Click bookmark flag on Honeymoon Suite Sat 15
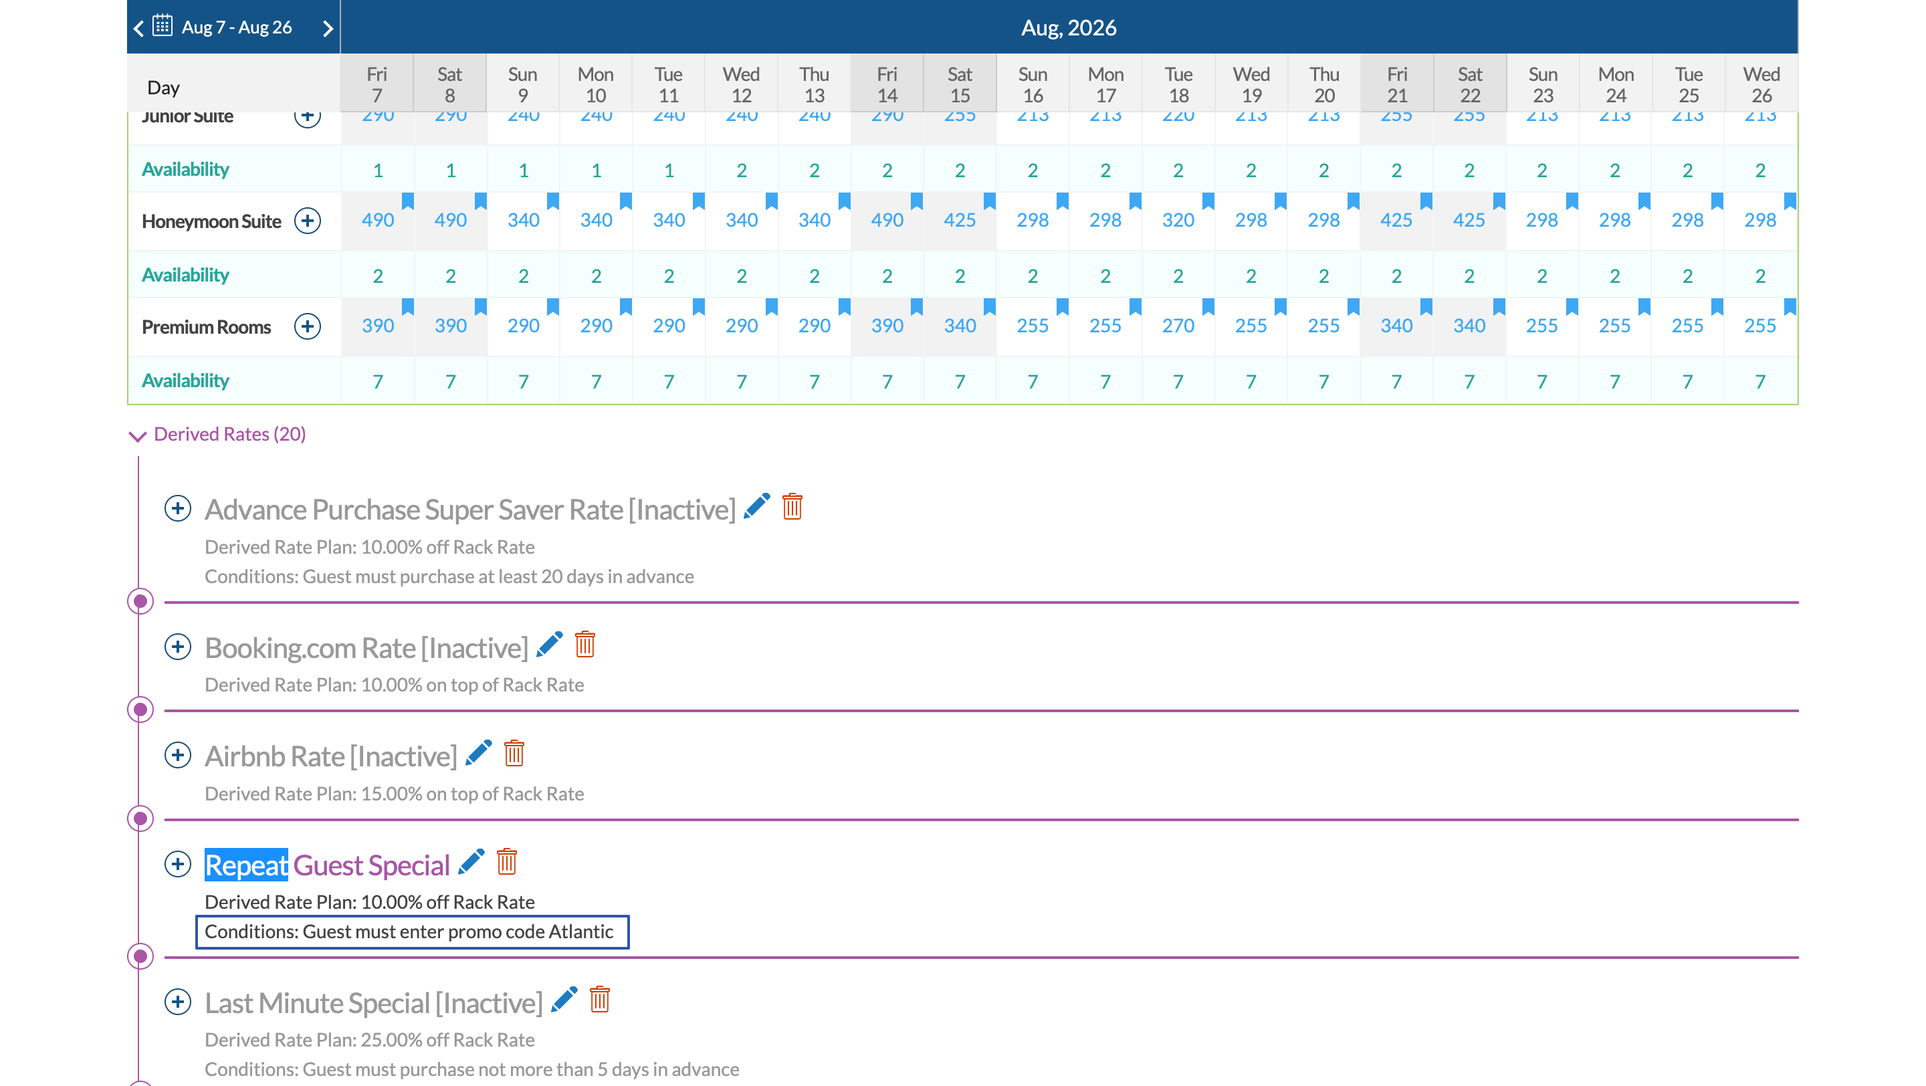 [990, 201]
